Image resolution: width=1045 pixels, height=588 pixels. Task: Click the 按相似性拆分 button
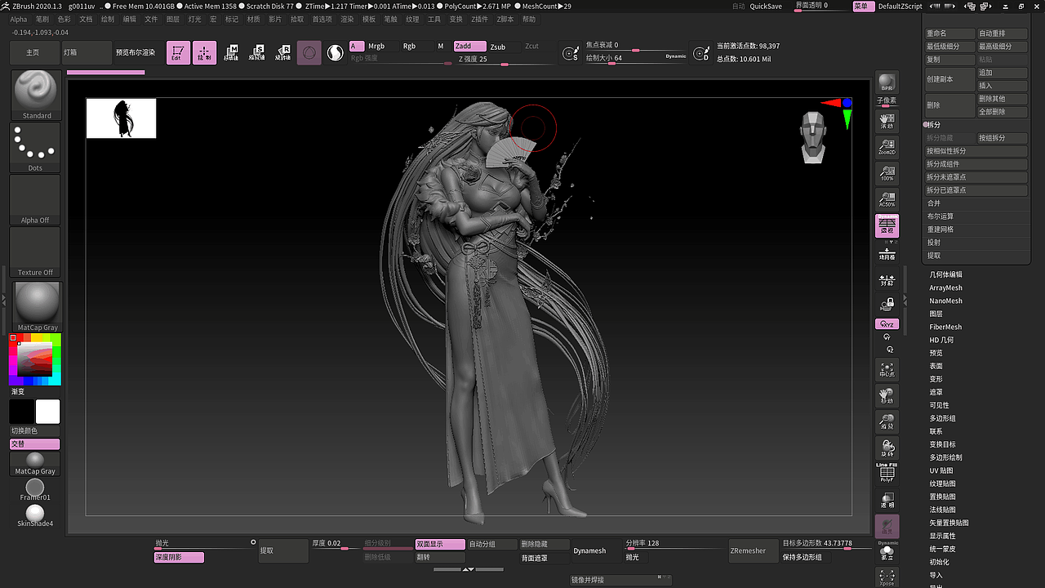point(976,151)
